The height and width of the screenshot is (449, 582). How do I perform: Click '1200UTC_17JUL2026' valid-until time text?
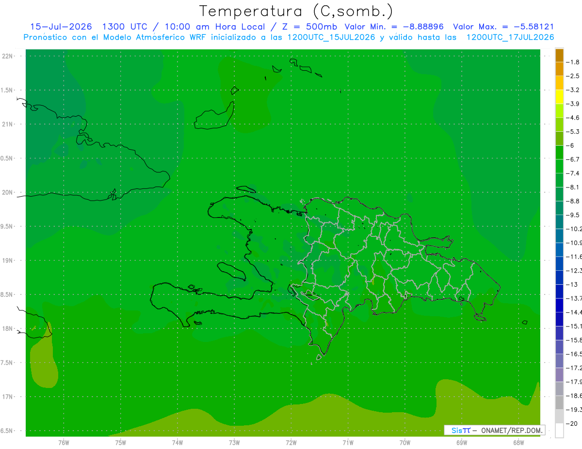pos(510,37)
